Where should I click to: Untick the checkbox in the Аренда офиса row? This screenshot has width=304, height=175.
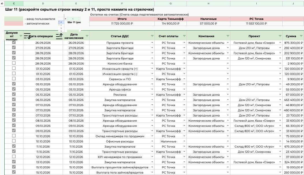pyautogui.click(x=14, y=89)
